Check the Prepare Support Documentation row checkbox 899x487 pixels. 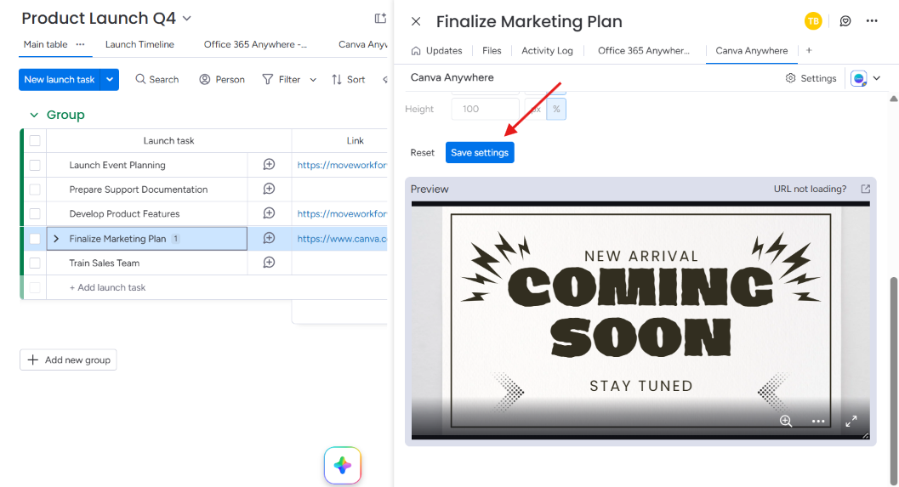(x=35, y=189)
